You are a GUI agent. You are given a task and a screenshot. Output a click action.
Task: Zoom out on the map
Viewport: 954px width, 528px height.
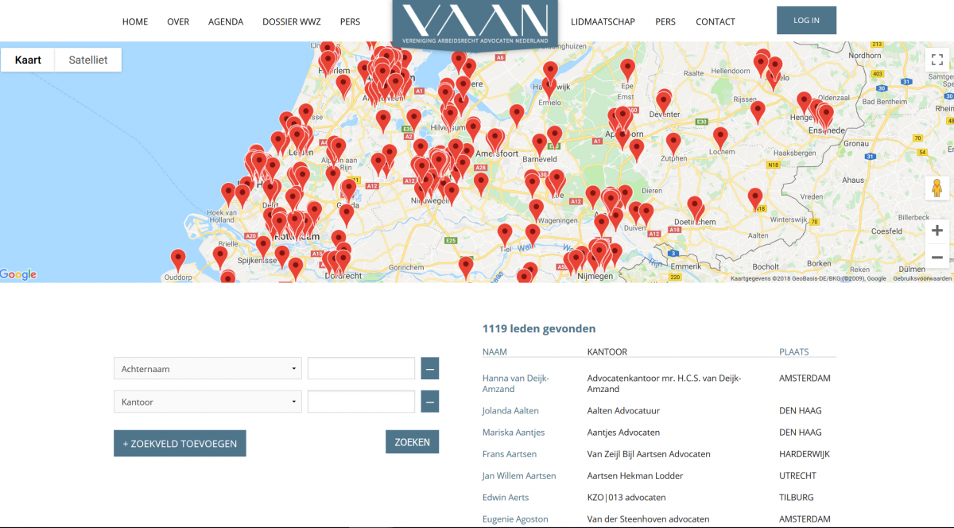(x=937, y=257)
